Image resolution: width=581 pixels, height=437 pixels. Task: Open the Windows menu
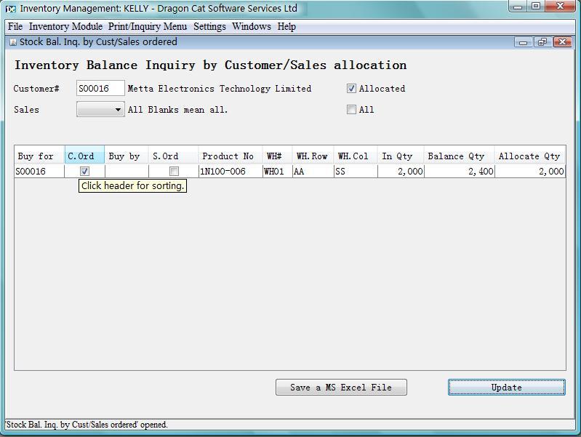251,27
